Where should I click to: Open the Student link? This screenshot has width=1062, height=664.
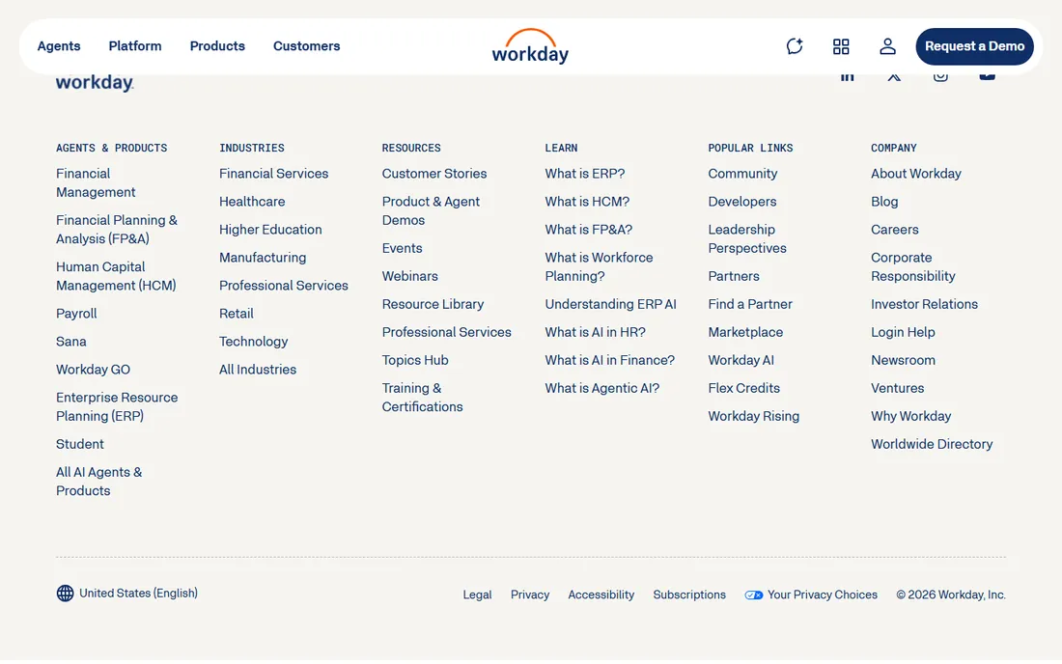click(x=80, y=444)
